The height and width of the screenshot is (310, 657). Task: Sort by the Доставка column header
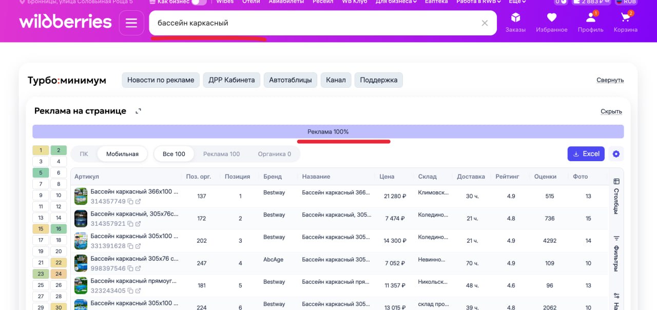point(471,177)
